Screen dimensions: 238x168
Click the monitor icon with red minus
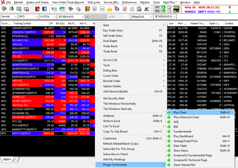(26, 9)
